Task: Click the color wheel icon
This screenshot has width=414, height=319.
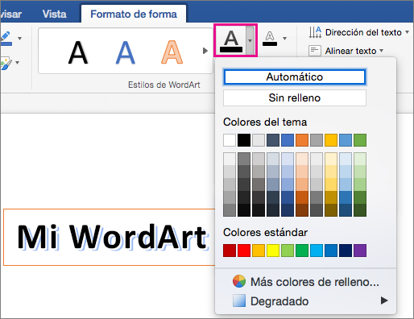Action: pos(239,281)
